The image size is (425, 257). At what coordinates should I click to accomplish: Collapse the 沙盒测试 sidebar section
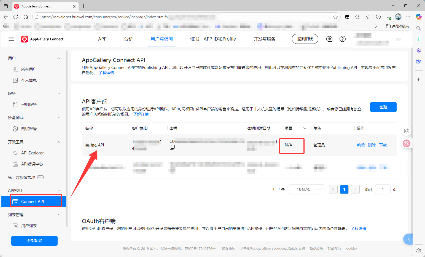coord(59,118)
